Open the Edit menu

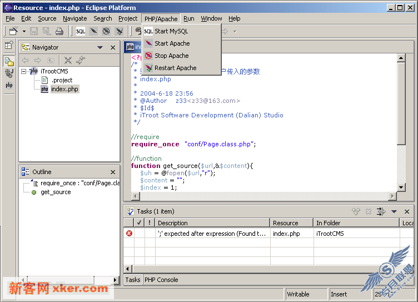[26, 18]
